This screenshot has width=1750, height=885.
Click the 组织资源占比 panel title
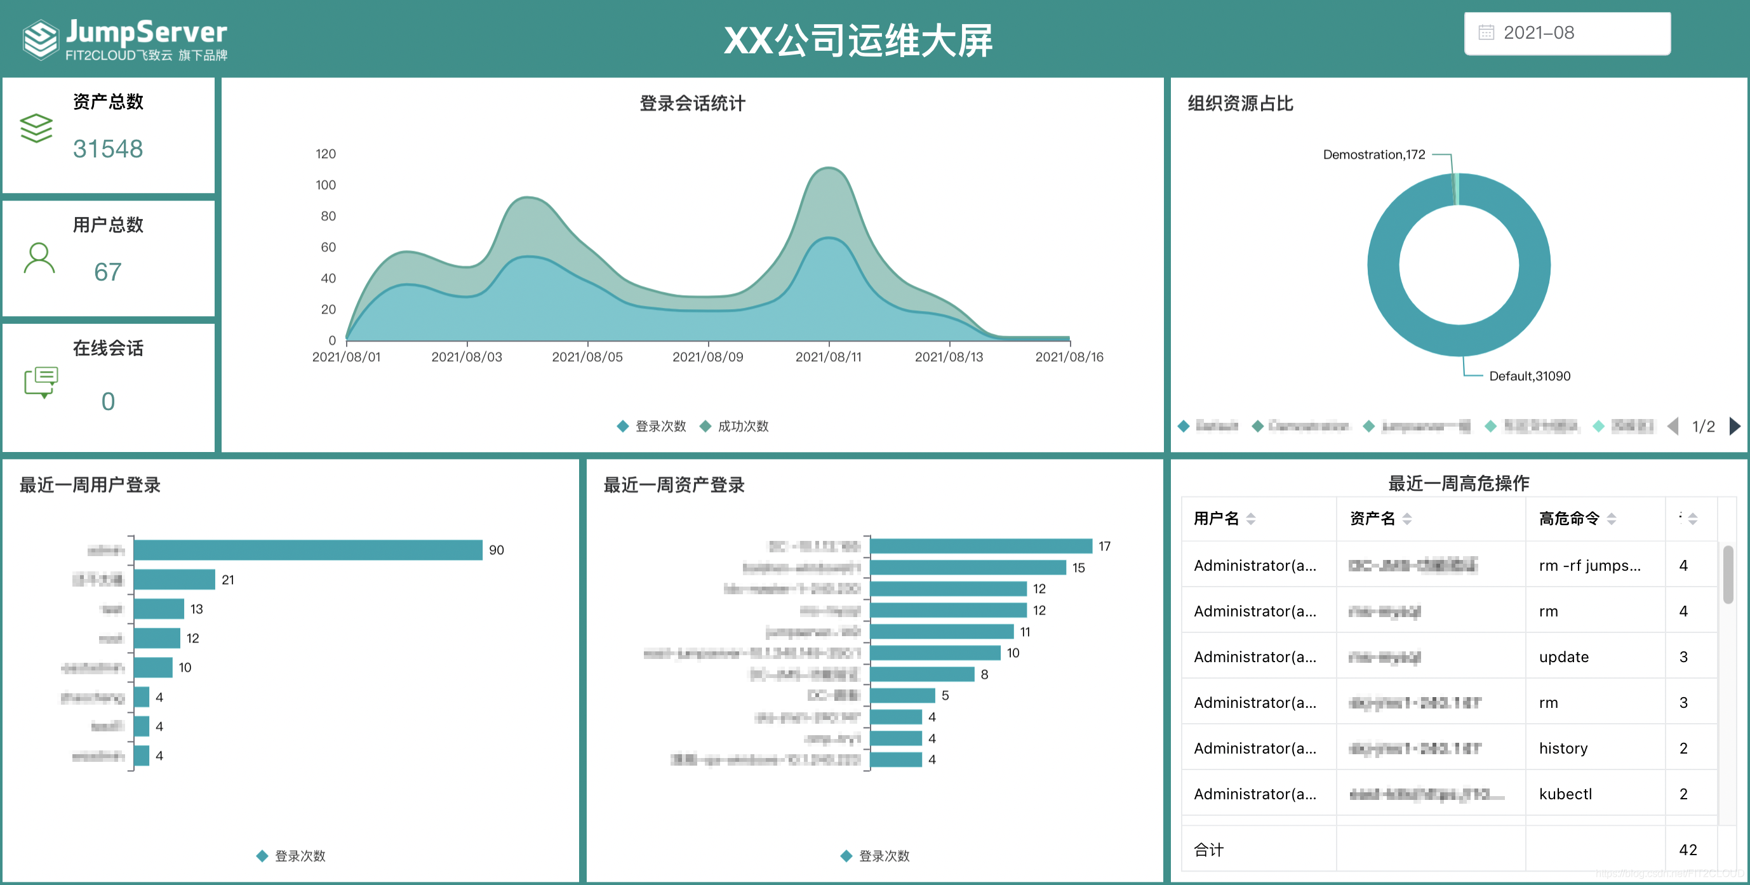(x=1240, y=103)
